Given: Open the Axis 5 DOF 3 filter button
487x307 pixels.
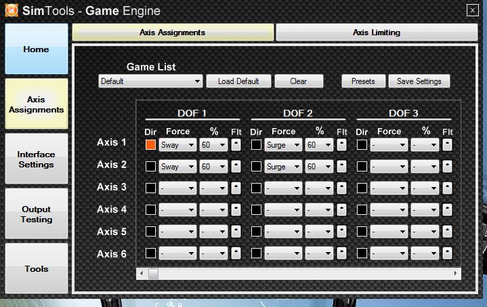Looking at the screenshot, I should (447, 232).
